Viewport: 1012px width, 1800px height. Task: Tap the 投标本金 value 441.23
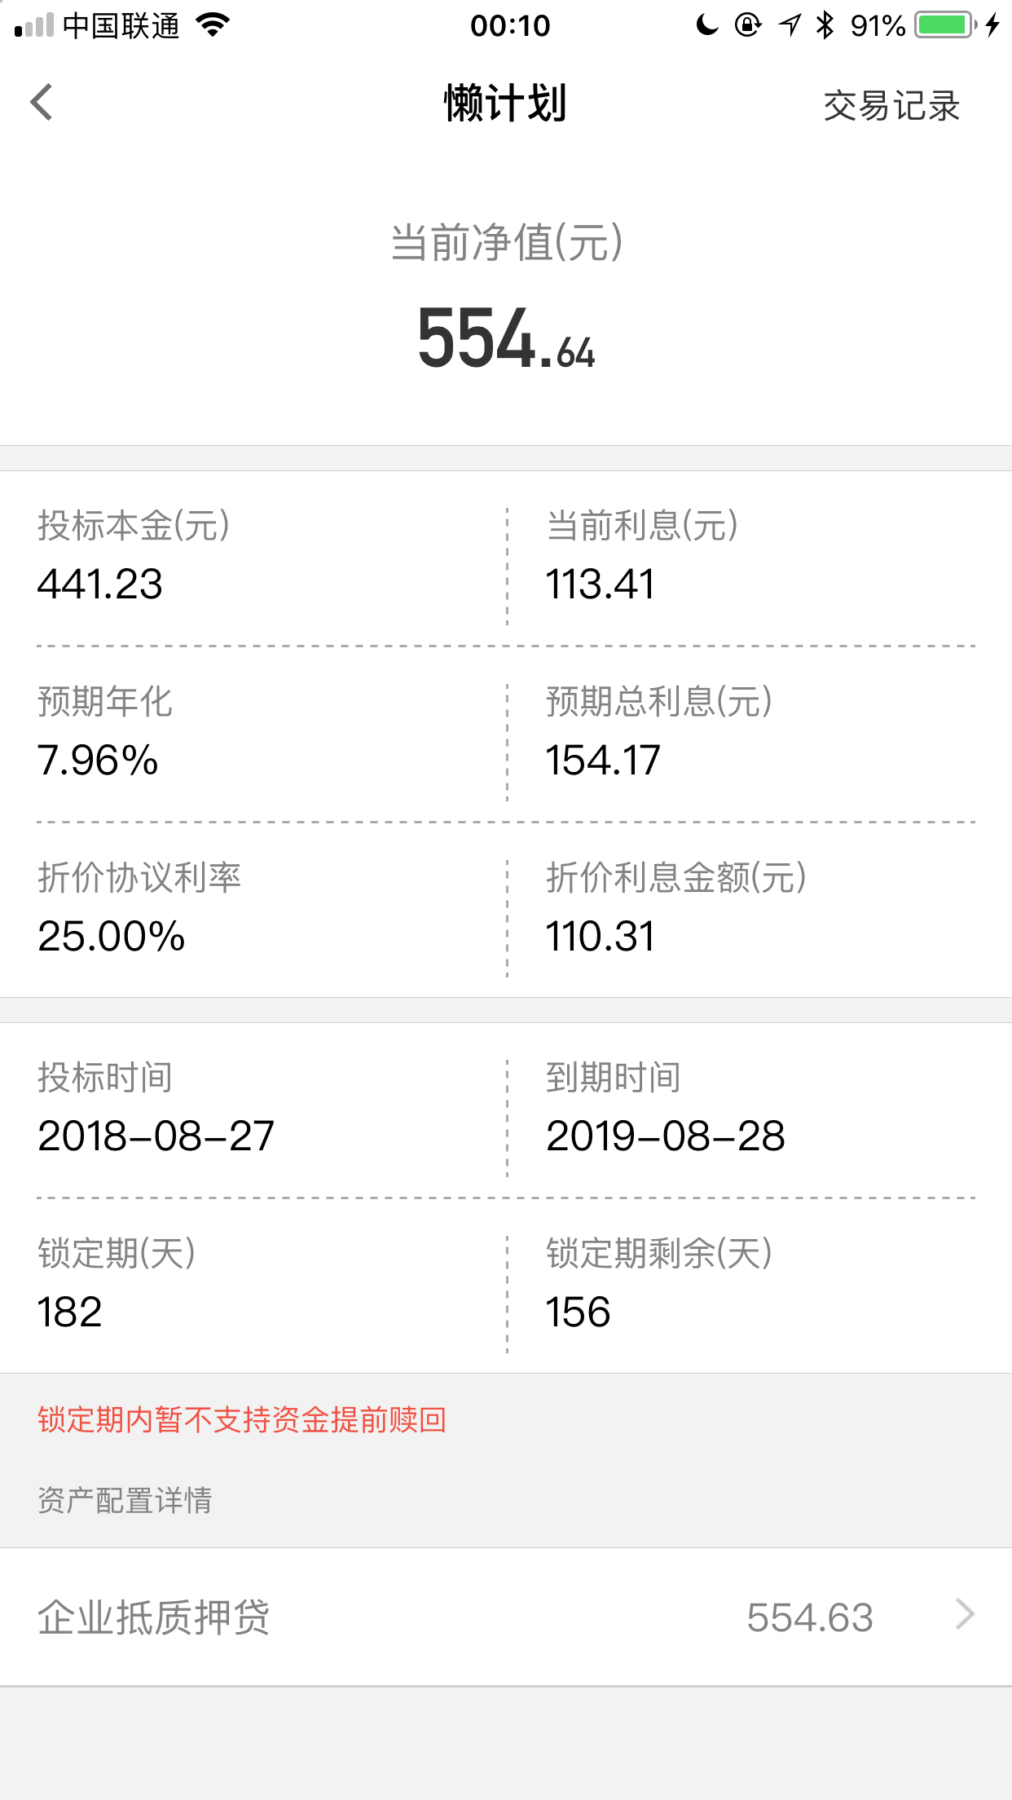[x=100, y=585]
